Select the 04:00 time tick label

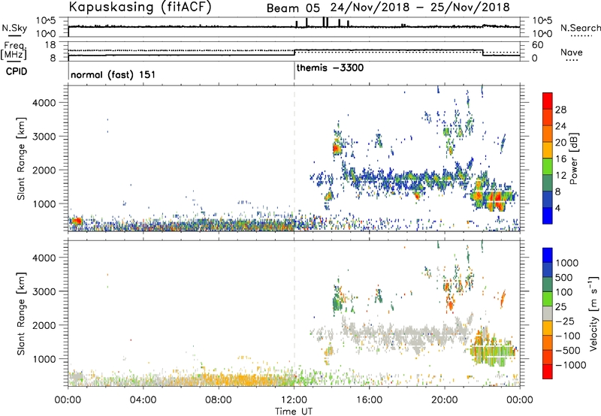143,400
